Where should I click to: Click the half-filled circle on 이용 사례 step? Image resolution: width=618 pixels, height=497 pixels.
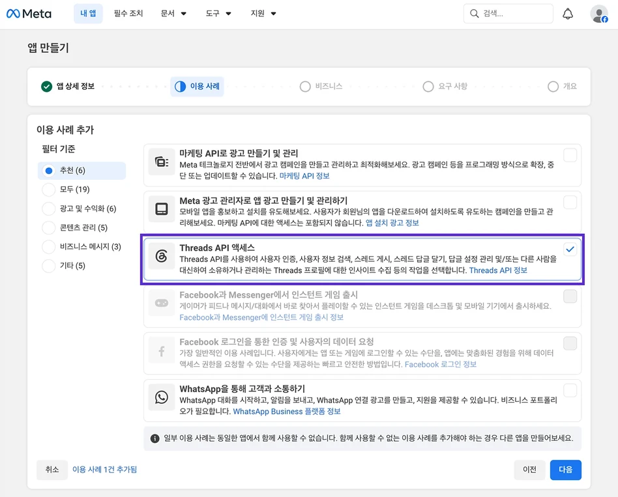pyautogui.click(x=180, y=86)
